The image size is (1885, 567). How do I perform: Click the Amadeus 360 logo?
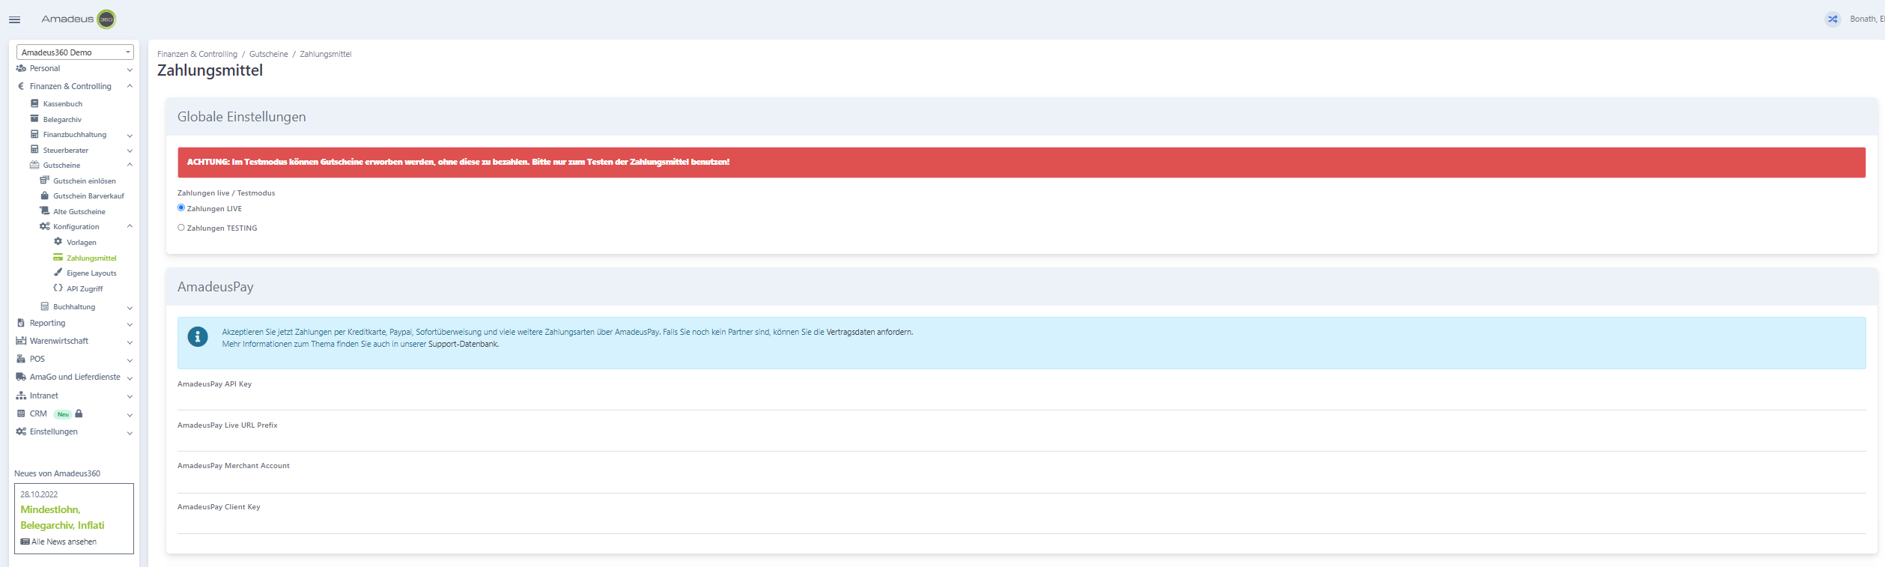tap(79, 19)
